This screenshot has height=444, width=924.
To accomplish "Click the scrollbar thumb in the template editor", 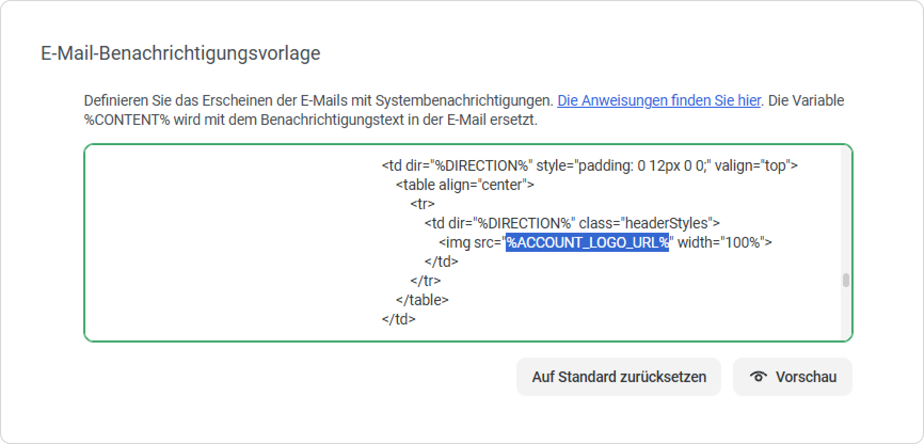I will [x=846, y=280].
